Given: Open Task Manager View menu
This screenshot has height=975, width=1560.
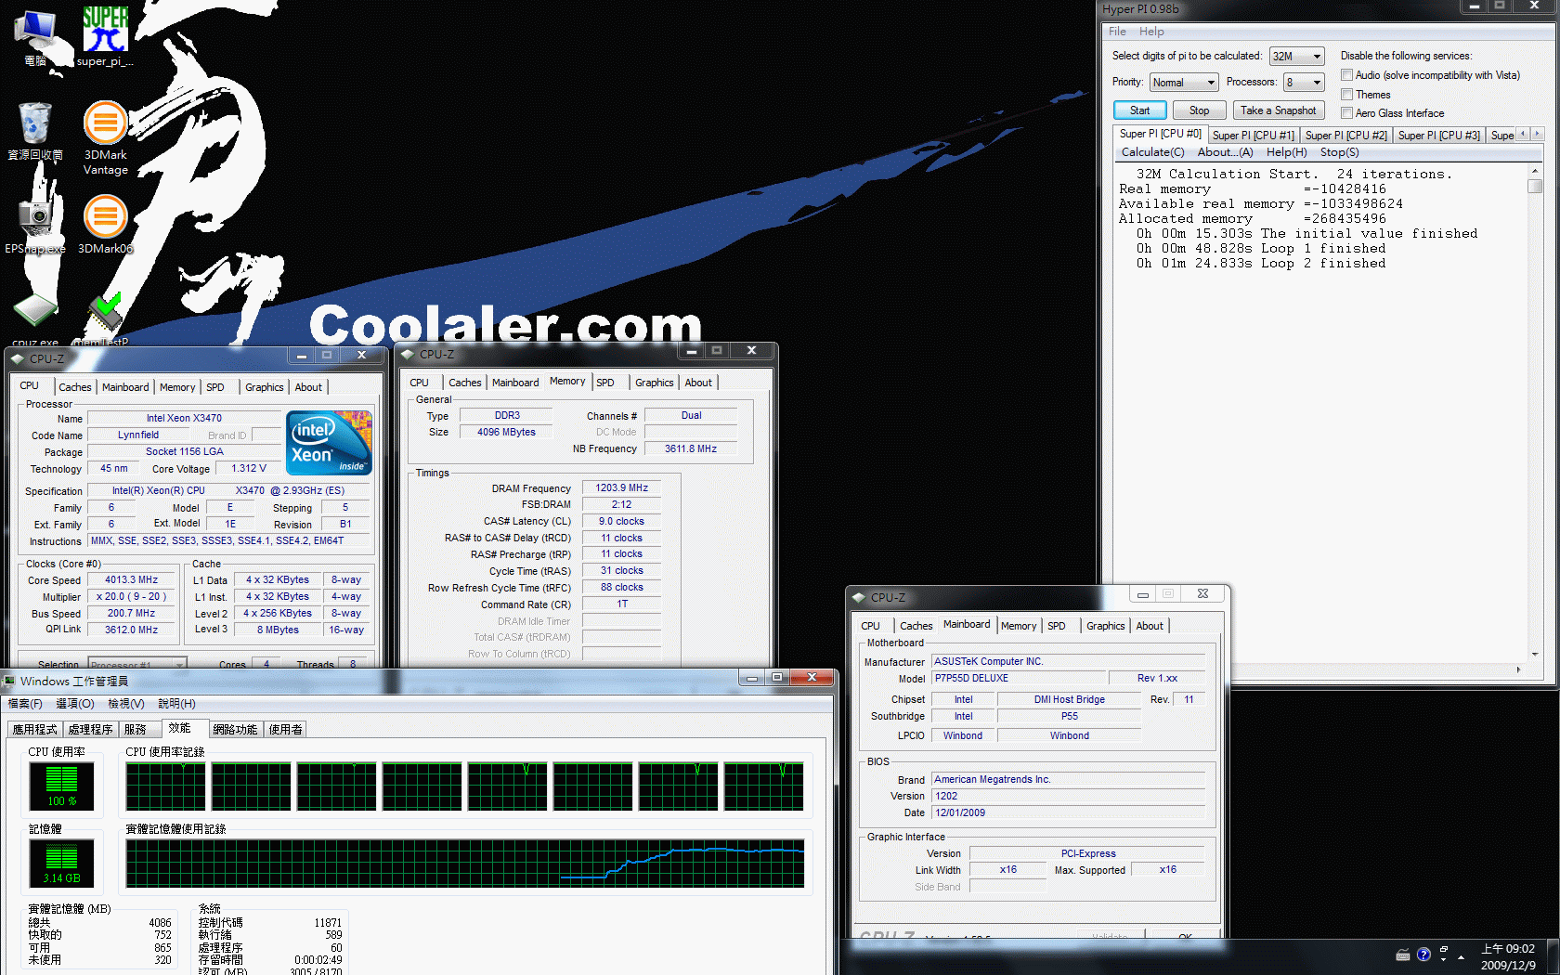Looking at the screenshot, I should [x=125, y=704].
